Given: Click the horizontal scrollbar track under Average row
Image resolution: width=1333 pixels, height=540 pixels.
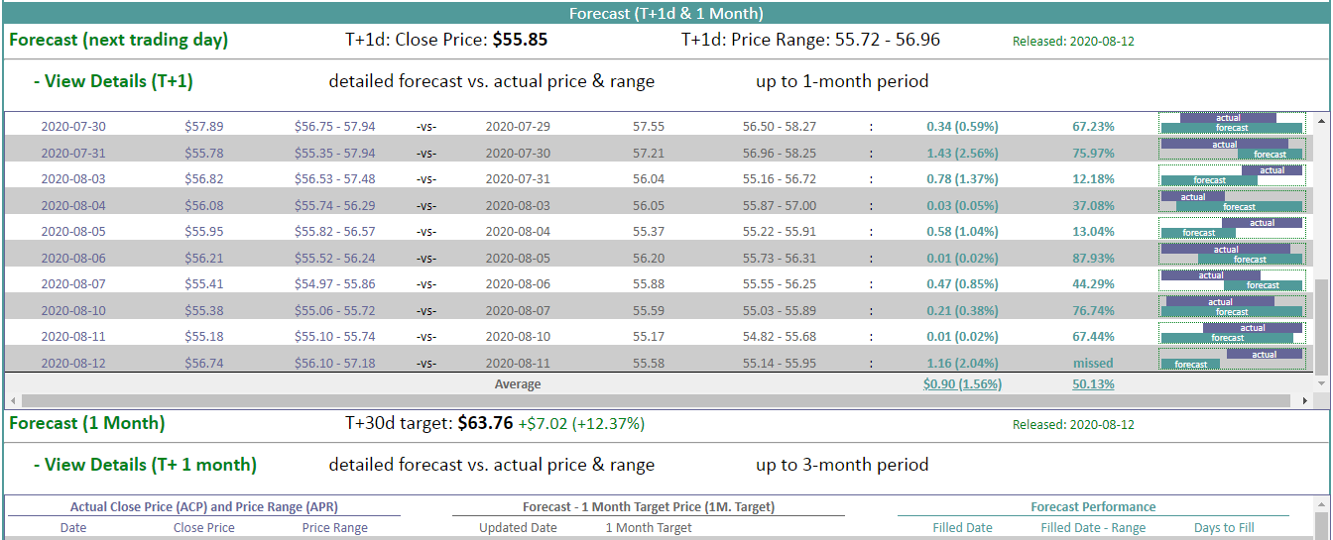Looking at the screenshot, I should [655, 401].
